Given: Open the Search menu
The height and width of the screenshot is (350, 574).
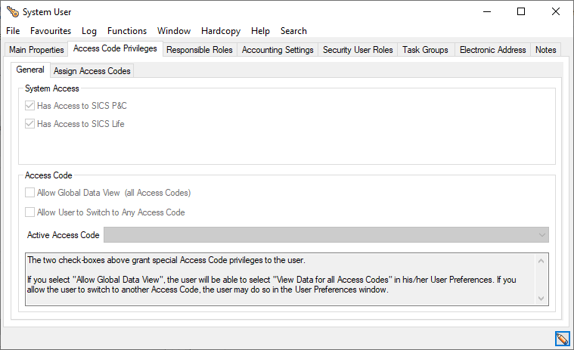Looking at the screenshot, I should point(293,31).
